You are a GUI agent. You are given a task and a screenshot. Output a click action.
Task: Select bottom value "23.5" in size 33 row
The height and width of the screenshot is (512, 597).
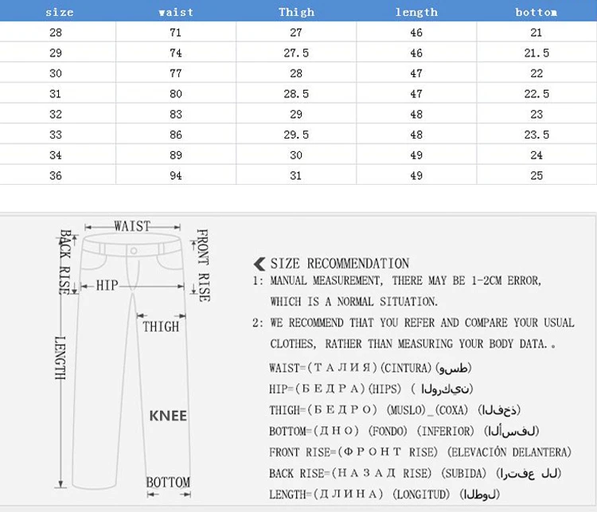[x=537, y=135]
